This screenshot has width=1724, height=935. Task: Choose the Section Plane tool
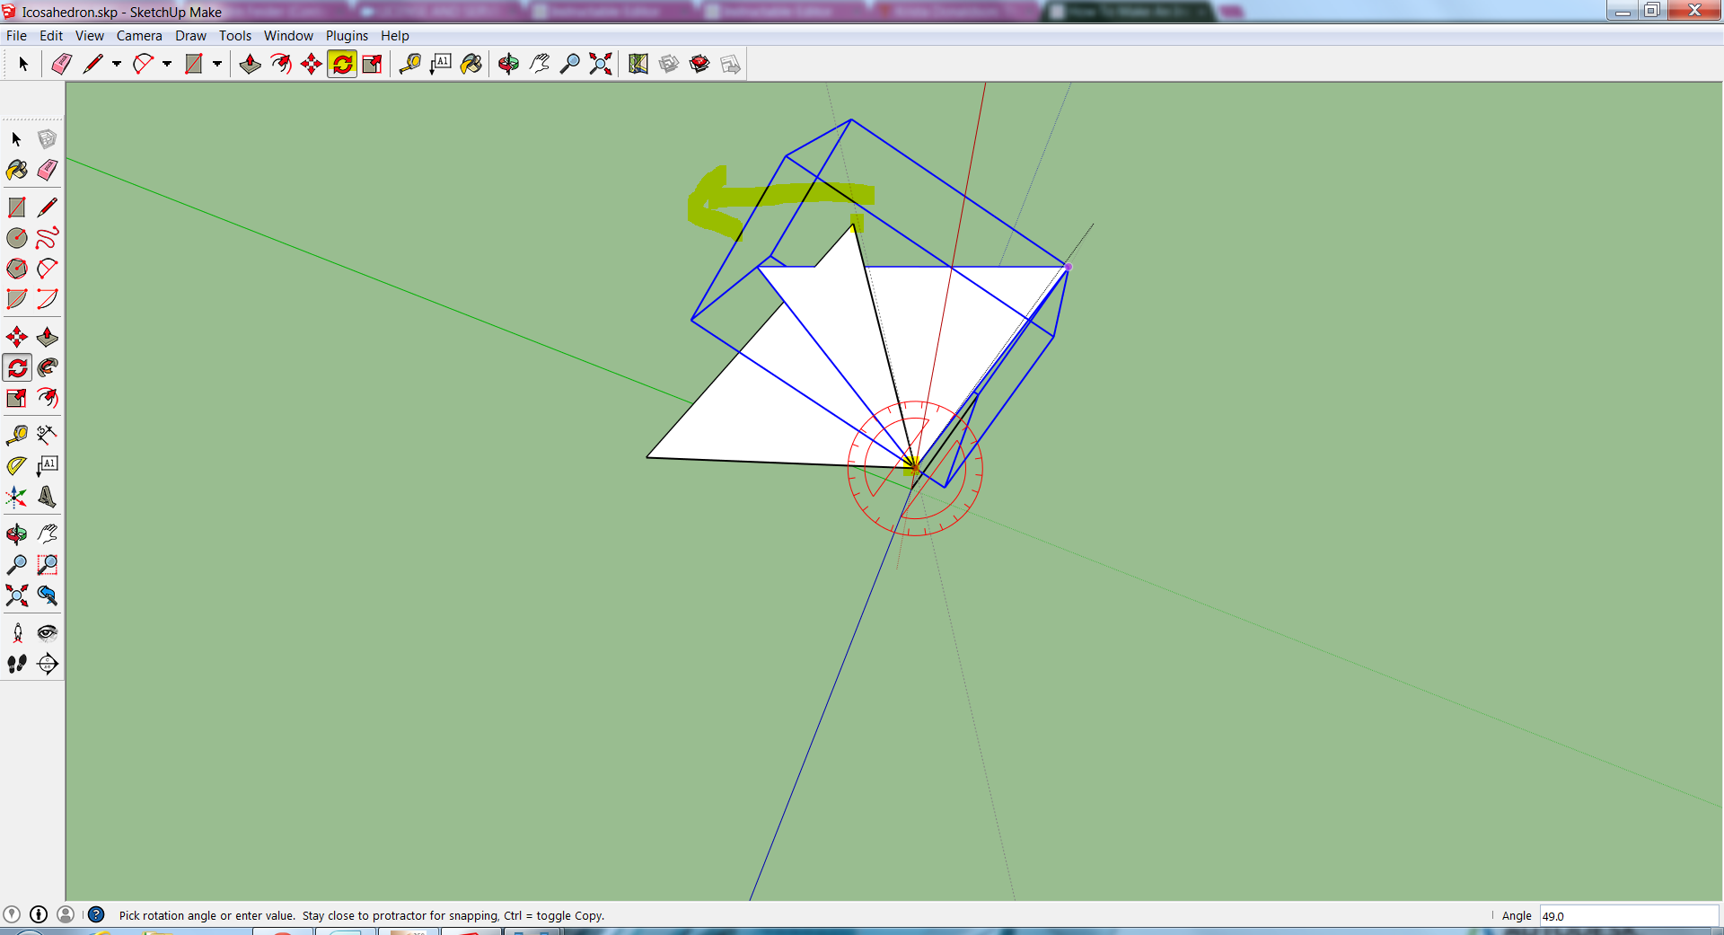(x=48, y=664)
